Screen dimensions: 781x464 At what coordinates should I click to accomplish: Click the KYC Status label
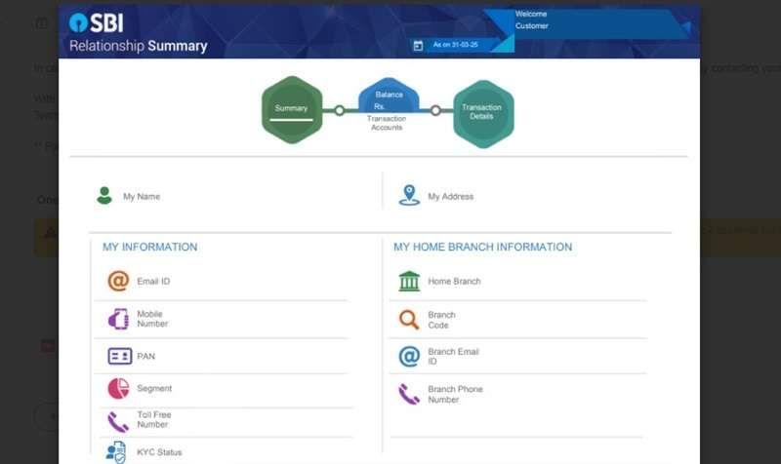159,452
